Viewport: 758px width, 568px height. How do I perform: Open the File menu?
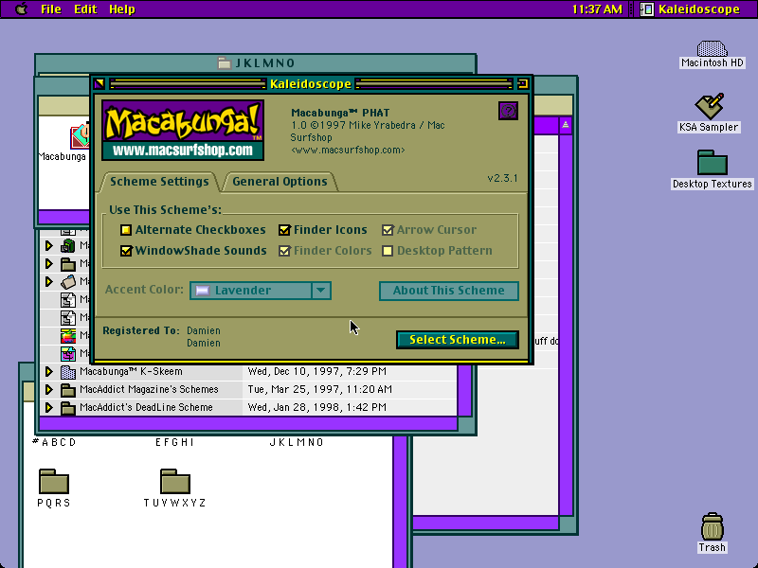coord(51,9)
